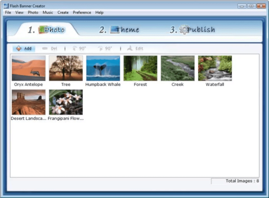This screenshot has height=198, width=269.
Task: Open the Photo menu
Action: tap(33, 13)
